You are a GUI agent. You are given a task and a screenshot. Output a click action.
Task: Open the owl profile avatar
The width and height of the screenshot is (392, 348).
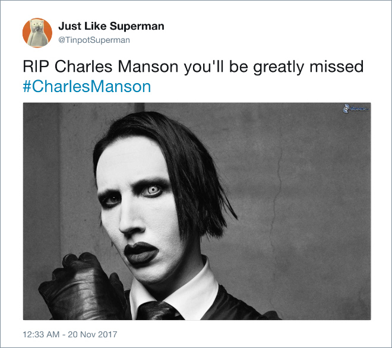tap(37, 33)
